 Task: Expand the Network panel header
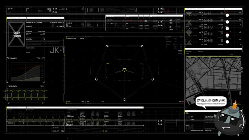[x=111, y=16]
